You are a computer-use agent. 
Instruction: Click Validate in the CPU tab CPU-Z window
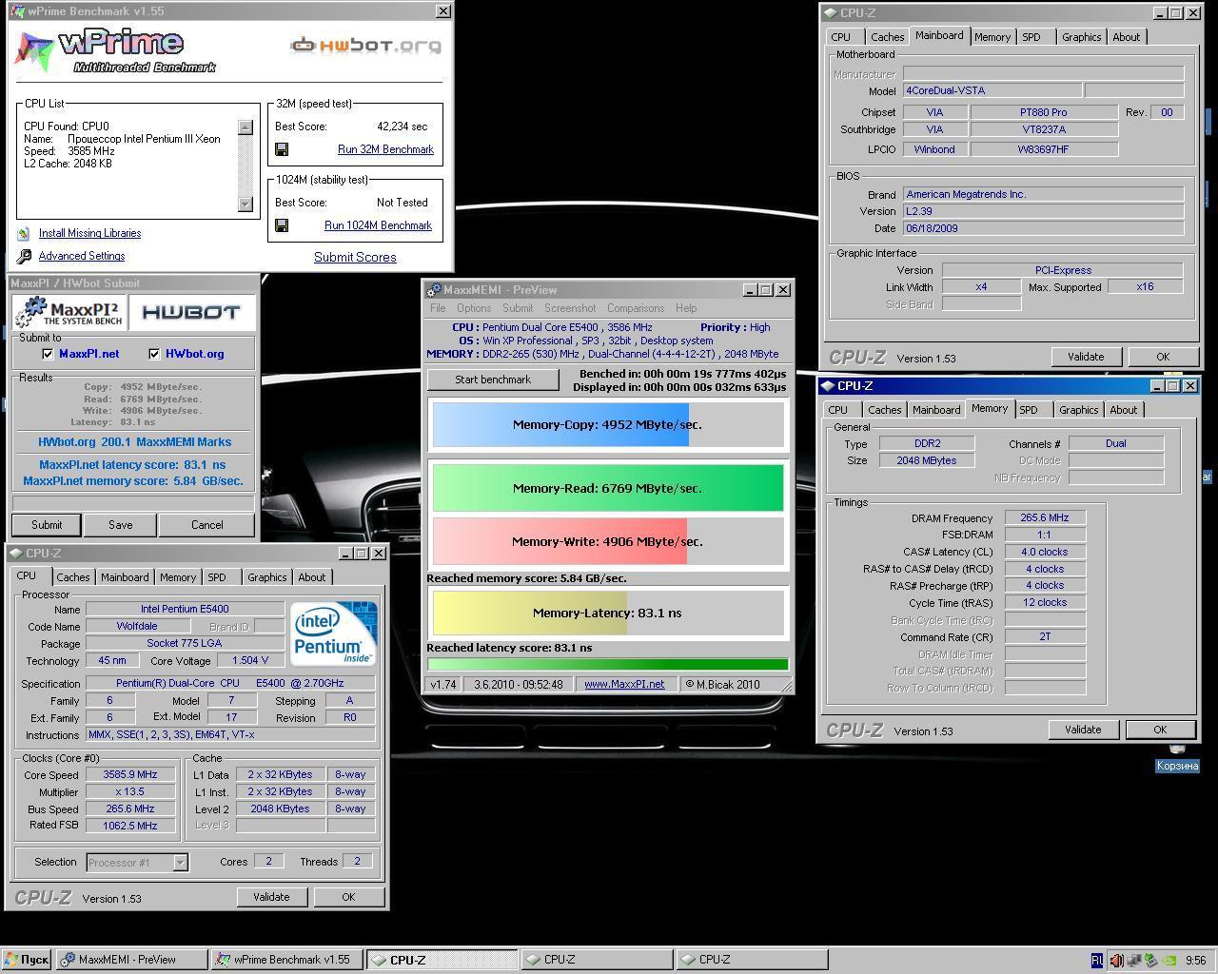(x=271, y=897)
